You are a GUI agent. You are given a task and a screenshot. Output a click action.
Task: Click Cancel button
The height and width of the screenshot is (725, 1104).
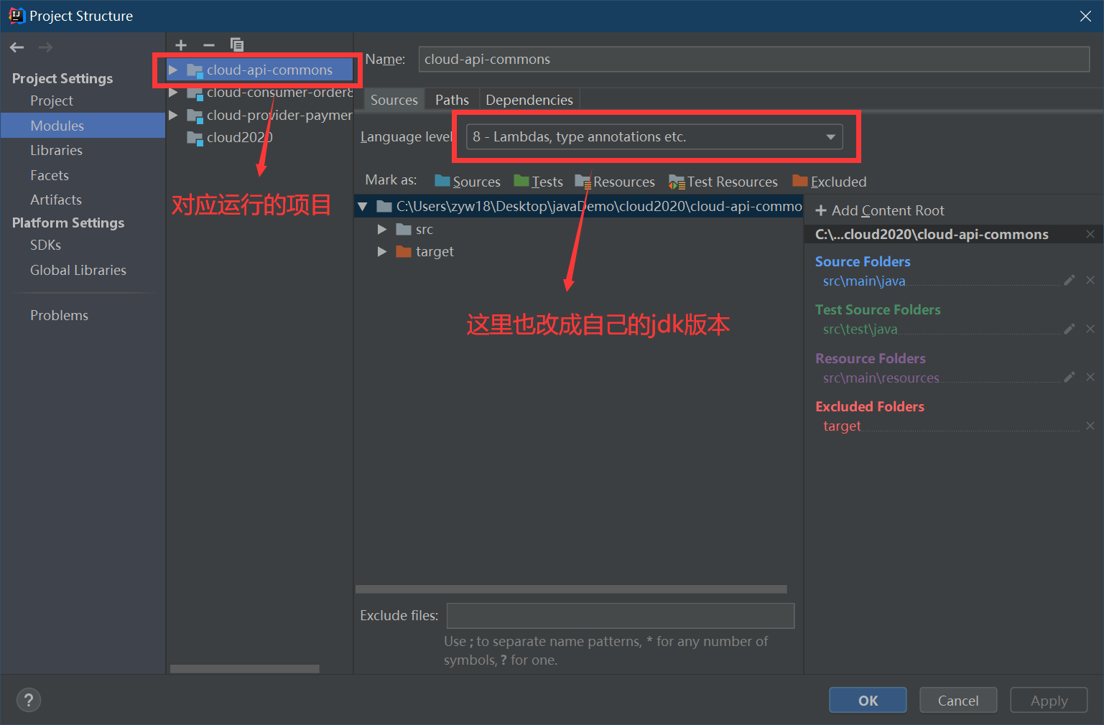tap(958, 700)
